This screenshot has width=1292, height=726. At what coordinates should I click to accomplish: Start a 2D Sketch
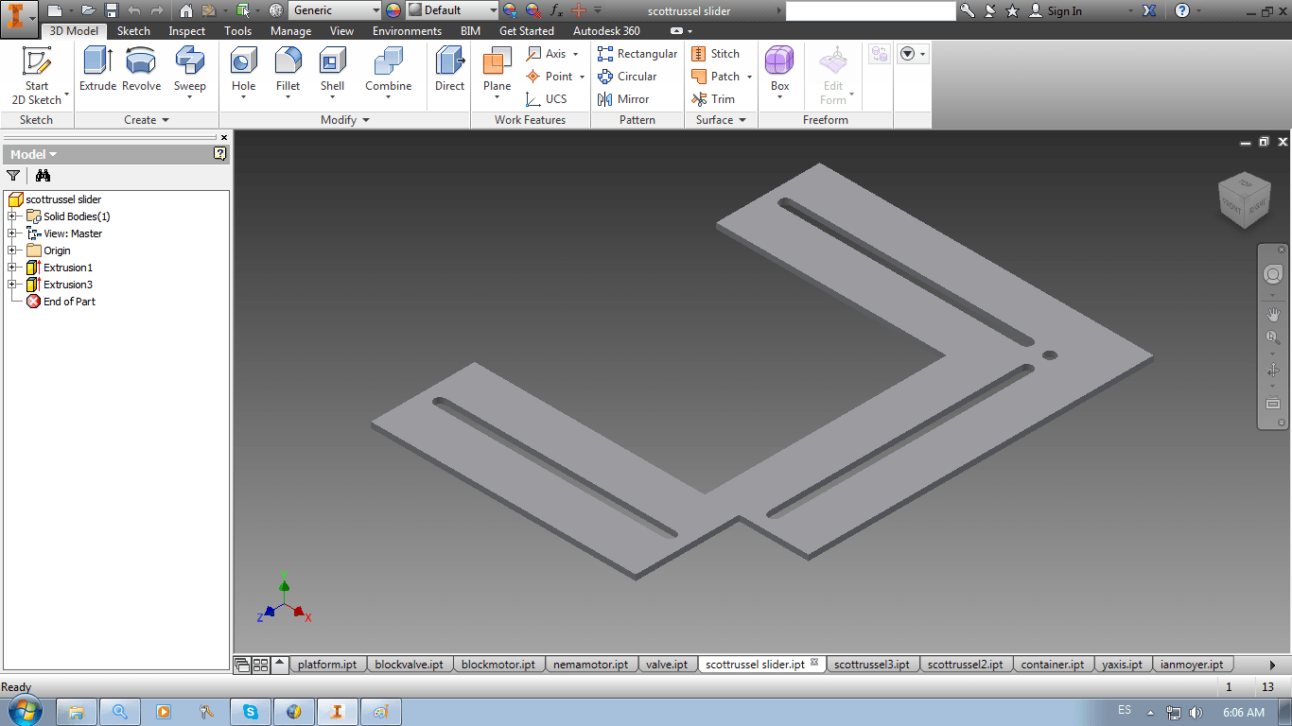click(x=37, y=76)
